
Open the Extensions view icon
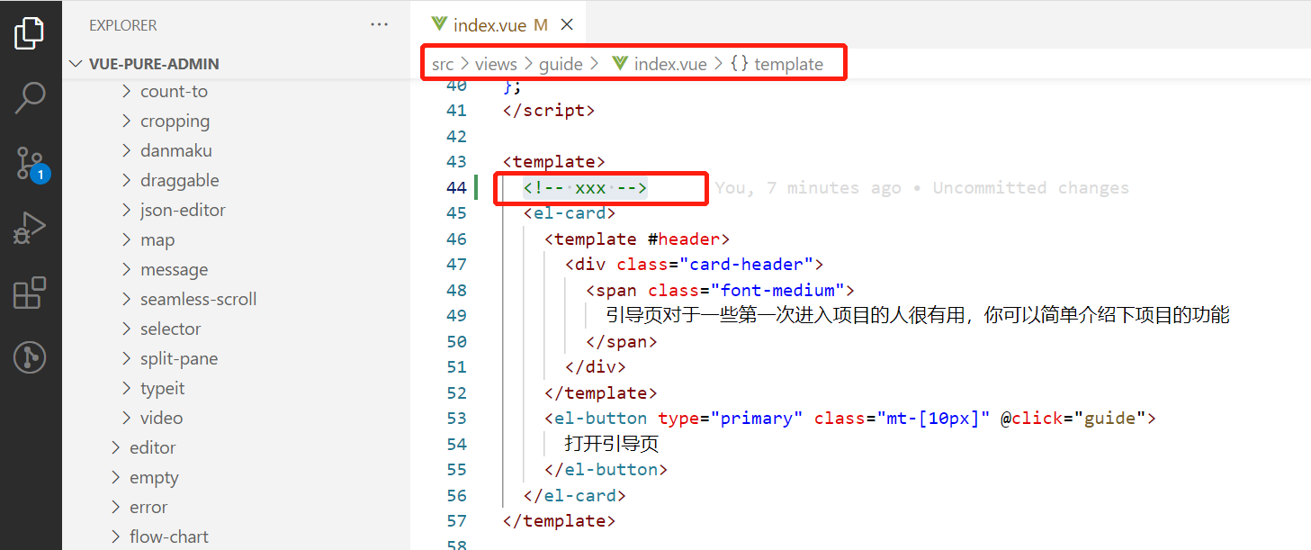click(x=30, y=293)
